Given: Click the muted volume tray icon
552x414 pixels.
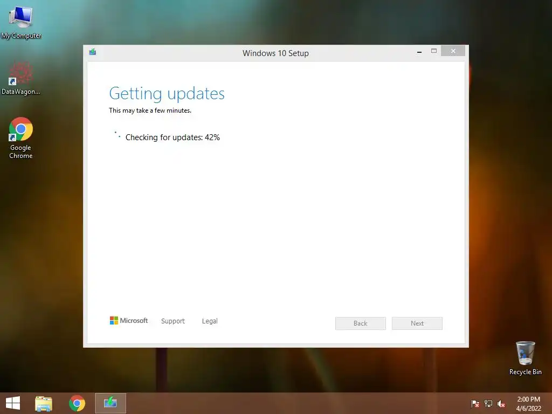Looking at the screenshot, I should pyautogui.click(x=501, y=404).
